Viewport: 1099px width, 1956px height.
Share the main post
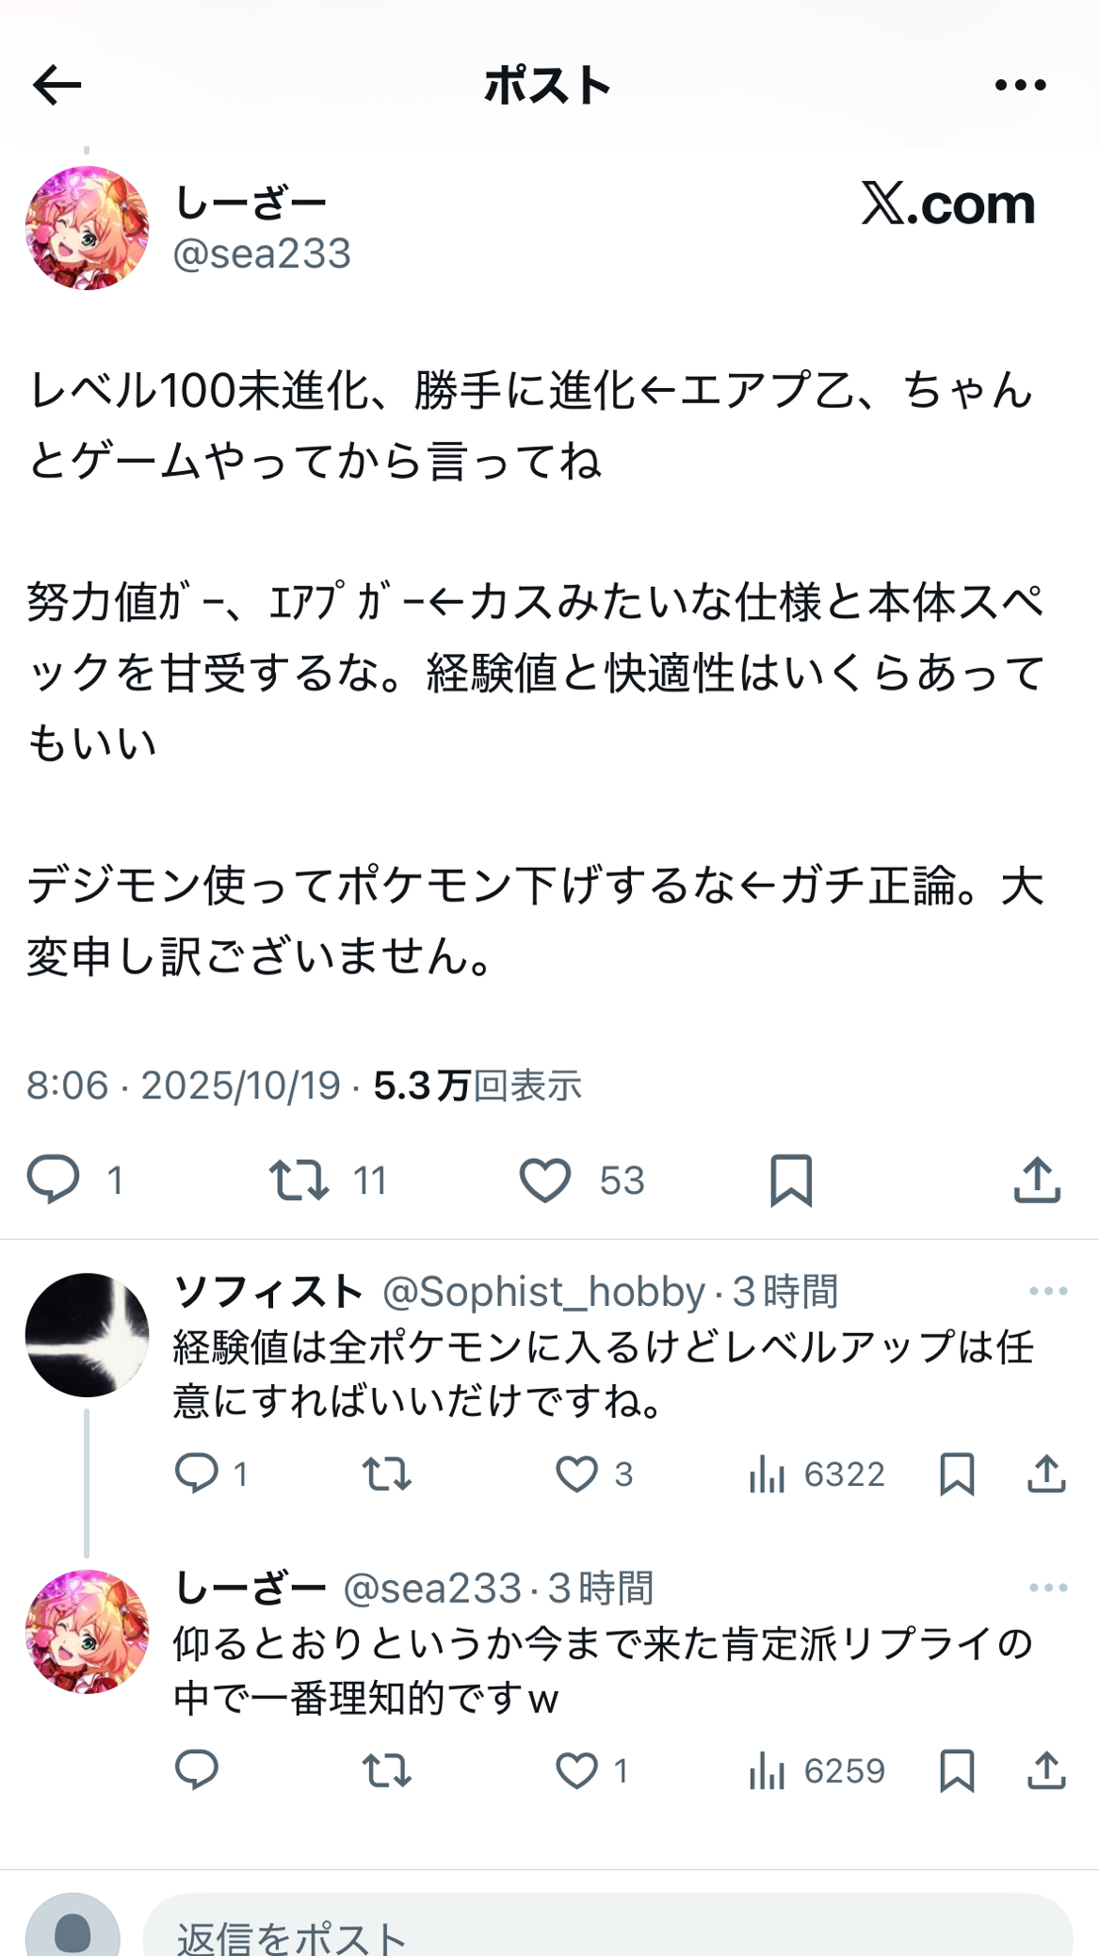pyautogui.click(x=1037, y=1179)
